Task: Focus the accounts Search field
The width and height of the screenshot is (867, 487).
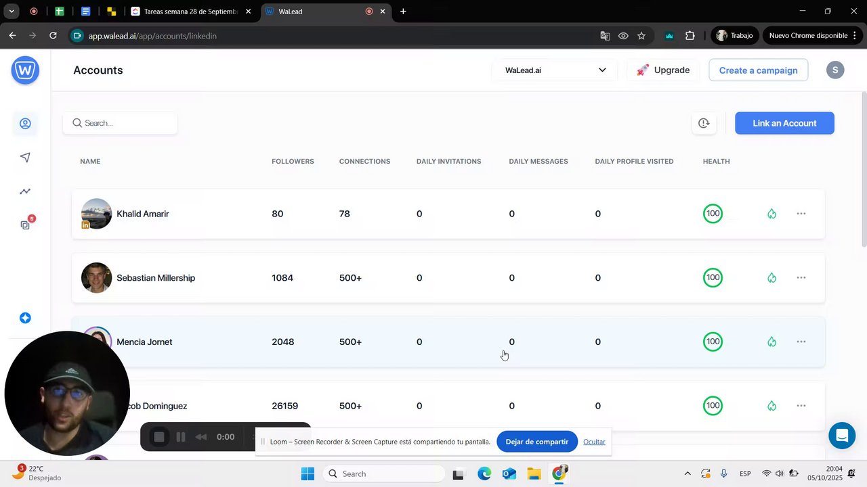Action: 120,123
